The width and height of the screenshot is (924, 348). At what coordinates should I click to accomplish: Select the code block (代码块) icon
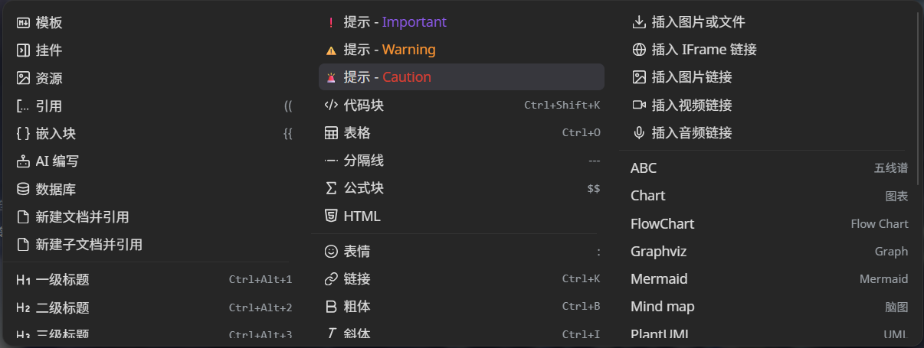(x=331, y=105)
